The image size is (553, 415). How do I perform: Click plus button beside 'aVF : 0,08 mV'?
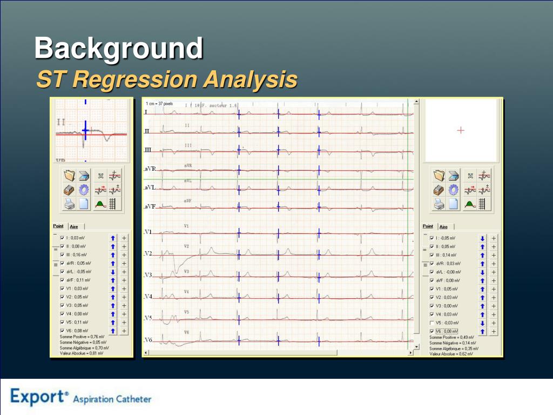494,281
